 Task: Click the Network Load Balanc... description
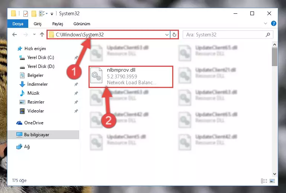132,82
